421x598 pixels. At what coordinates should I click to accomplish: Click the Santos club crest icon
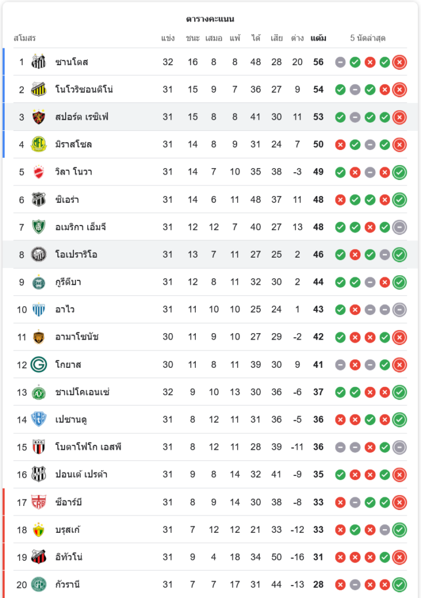[x=39, y=62]
